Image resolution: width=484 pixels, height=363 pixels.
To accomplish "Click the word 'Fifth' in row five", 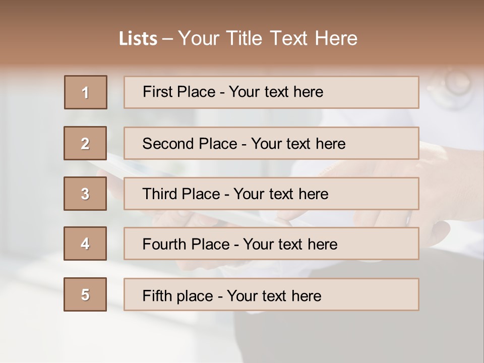I will tap(157, 295).
